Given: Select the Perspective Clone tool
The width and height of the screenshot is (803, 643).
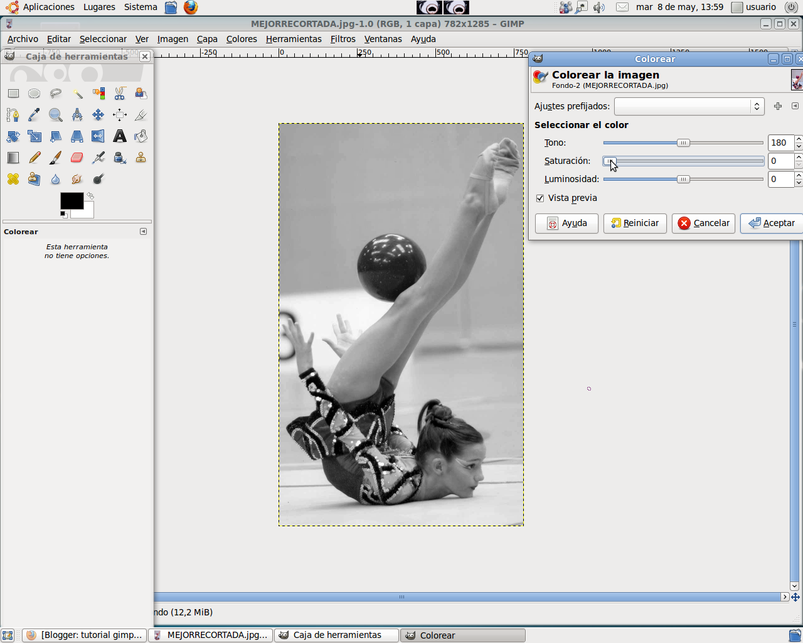Looking at the screenshot, I should (35, 179).
